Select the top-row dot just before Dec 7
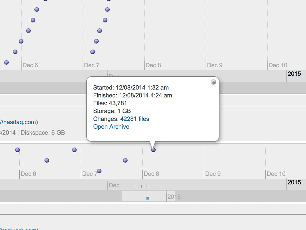This screenshot has width=306, height=230. point(74,150)
